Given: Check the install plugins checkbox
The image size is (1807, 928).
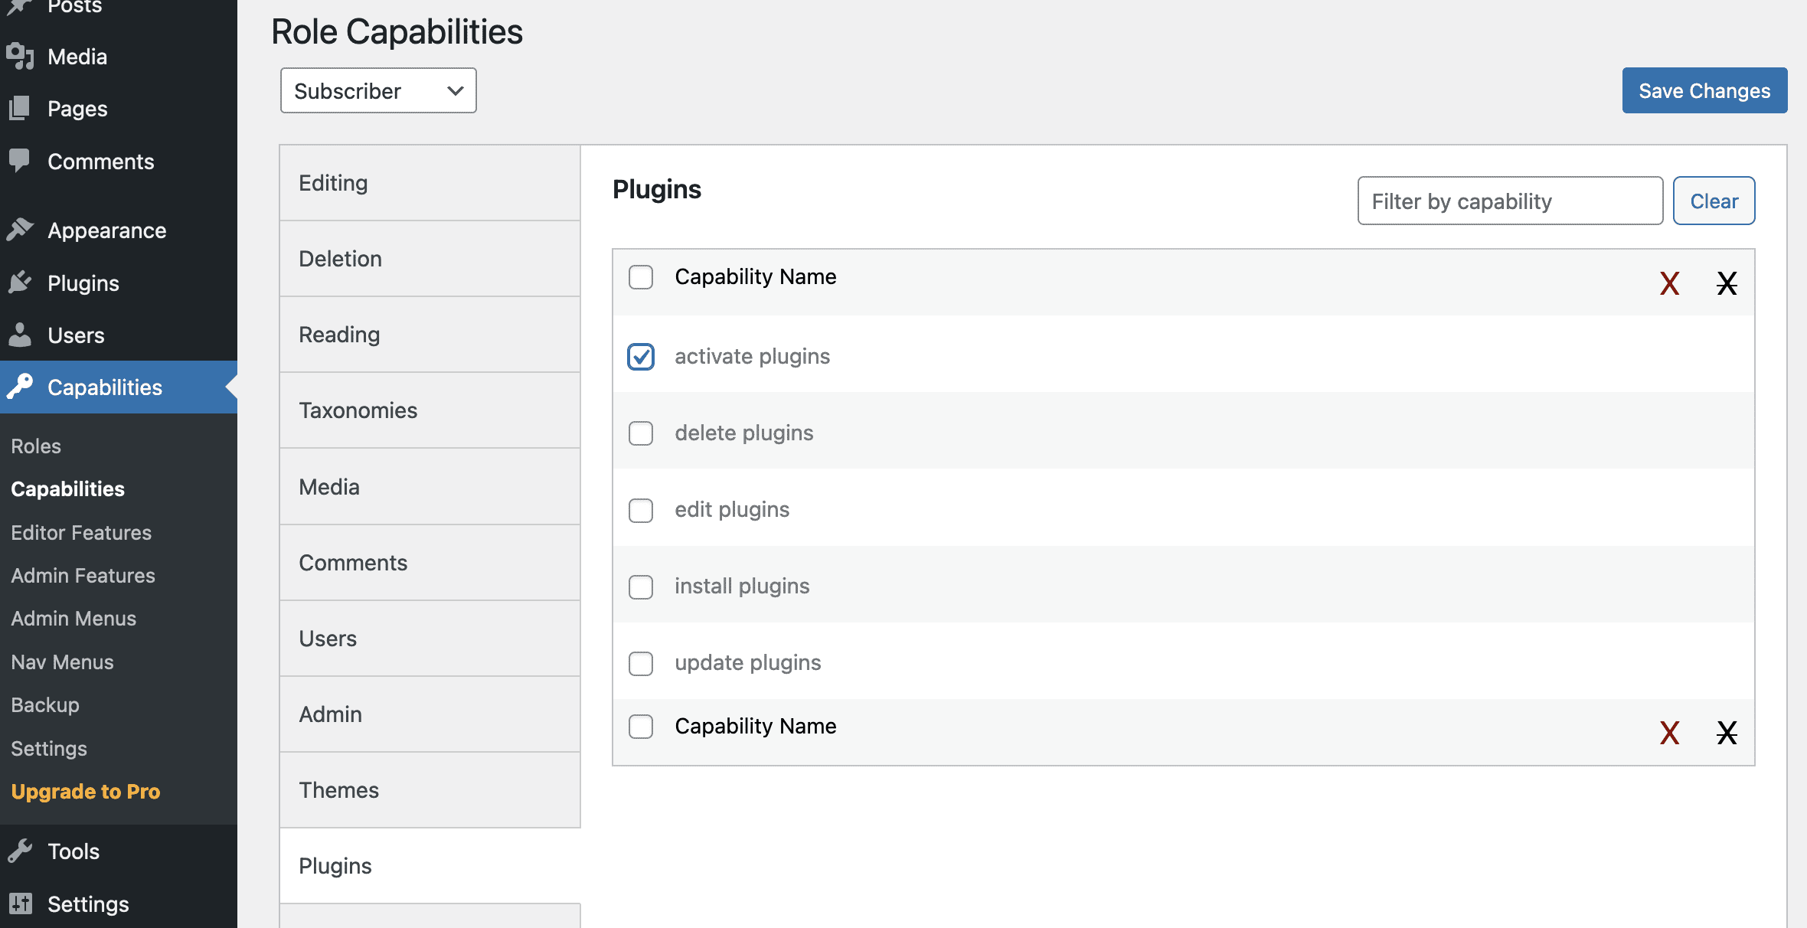Looking at the screenshot, I should (x=641, y=587).
